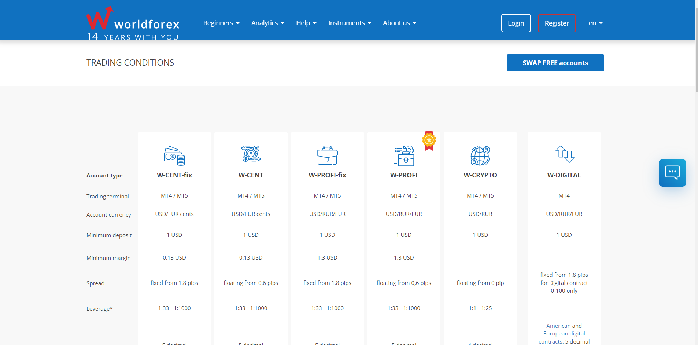Open the live chat widget

[x=672, y=173]
